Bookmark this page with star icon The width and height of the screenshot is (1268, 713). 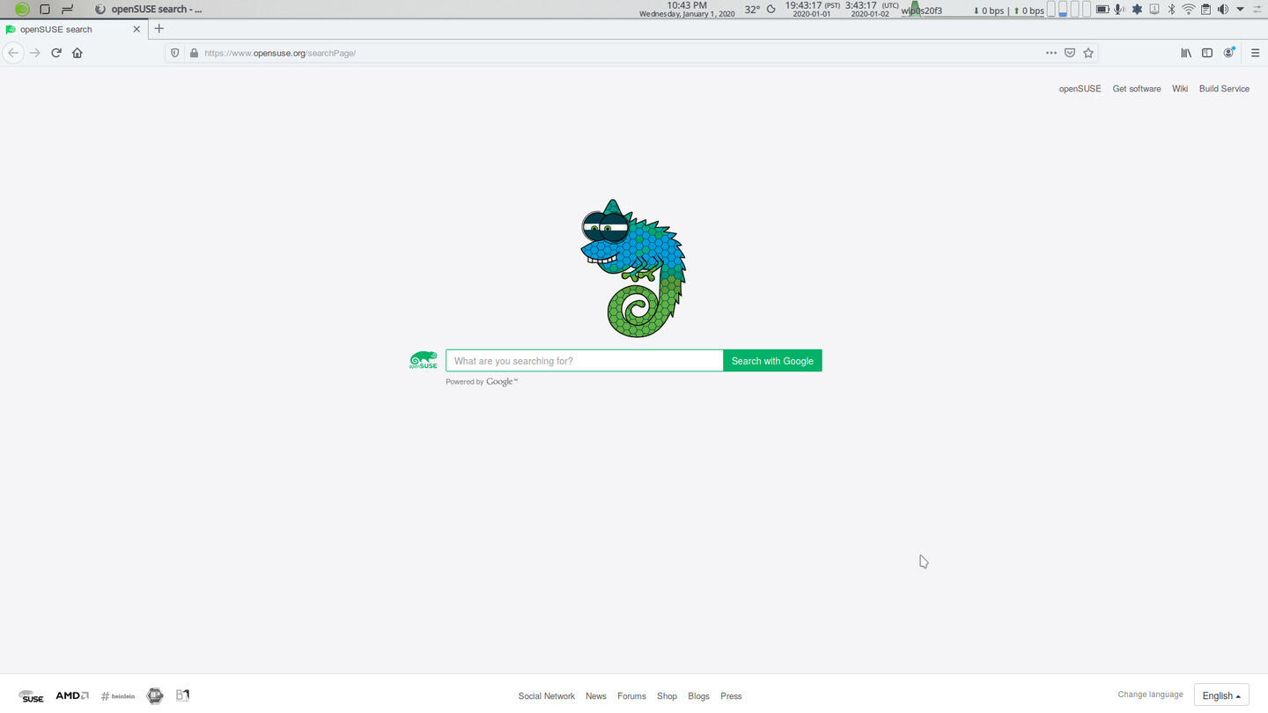[1088, 53]
